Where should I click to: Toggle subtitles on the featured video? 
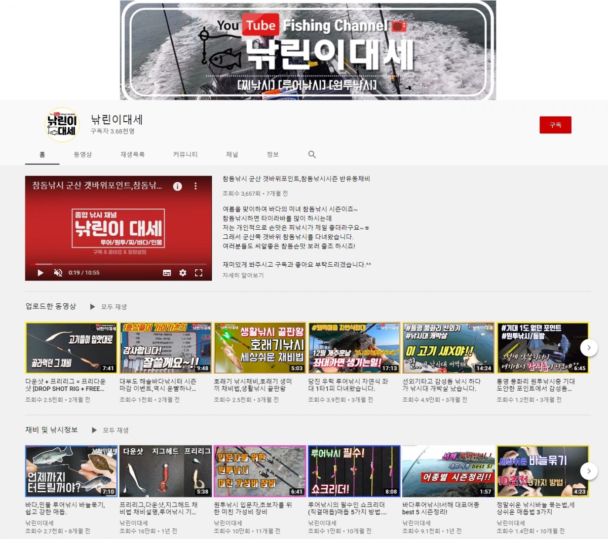pos(167,273)
